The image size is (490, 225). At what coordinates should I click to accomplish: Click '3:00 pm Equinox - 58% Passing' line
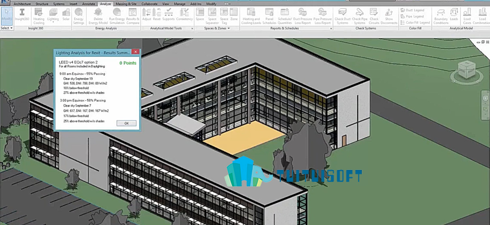tap(82, 100)
